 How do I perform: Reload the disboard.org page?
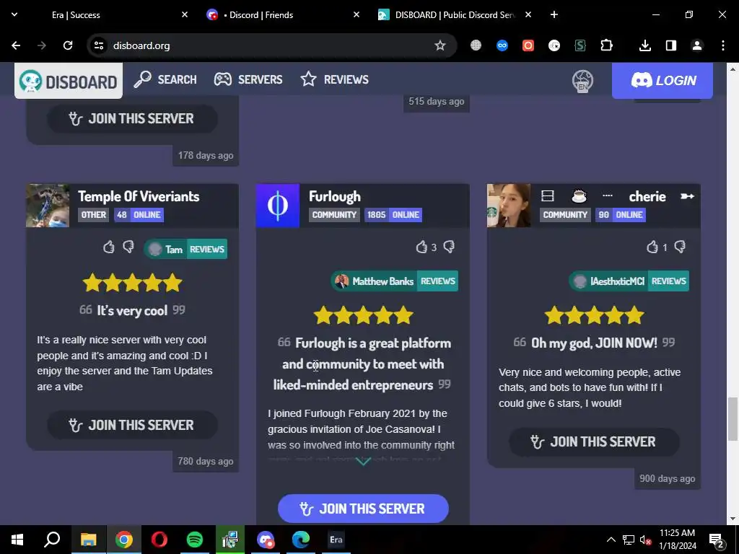tap(68, 45)
